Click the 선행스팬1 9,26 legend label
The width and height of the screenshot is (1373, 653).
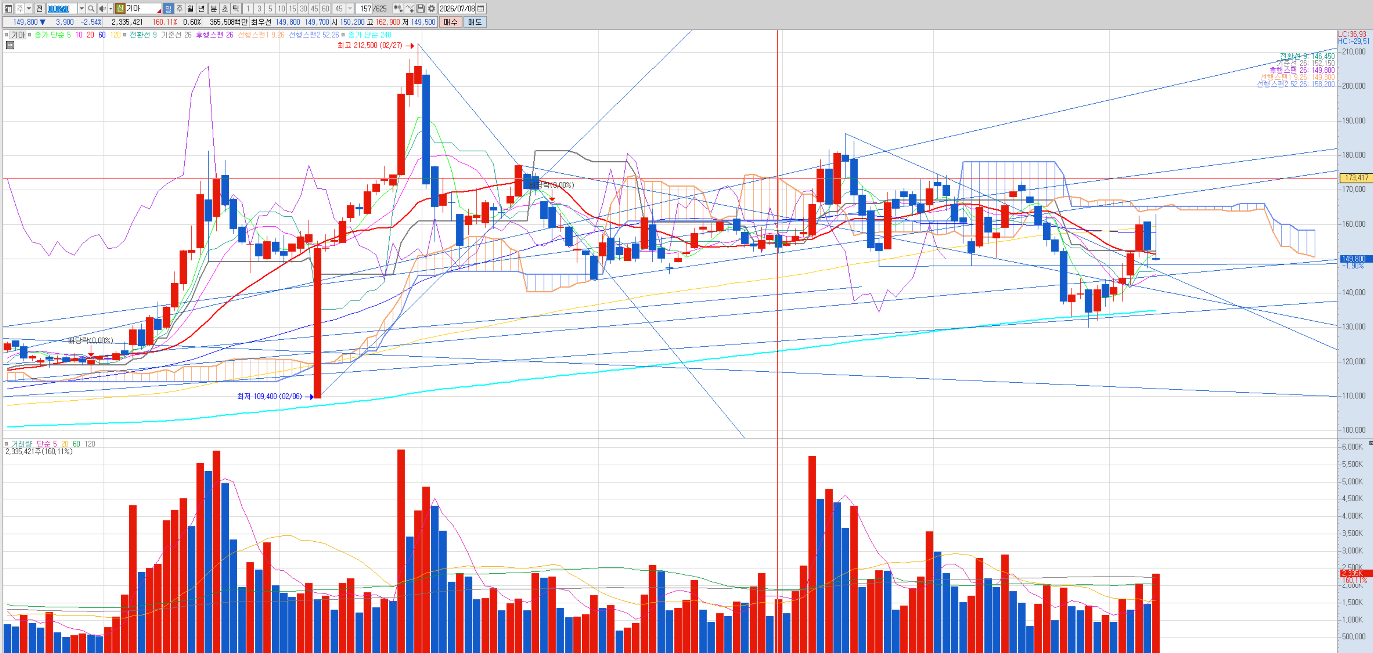tap(261, 35)
